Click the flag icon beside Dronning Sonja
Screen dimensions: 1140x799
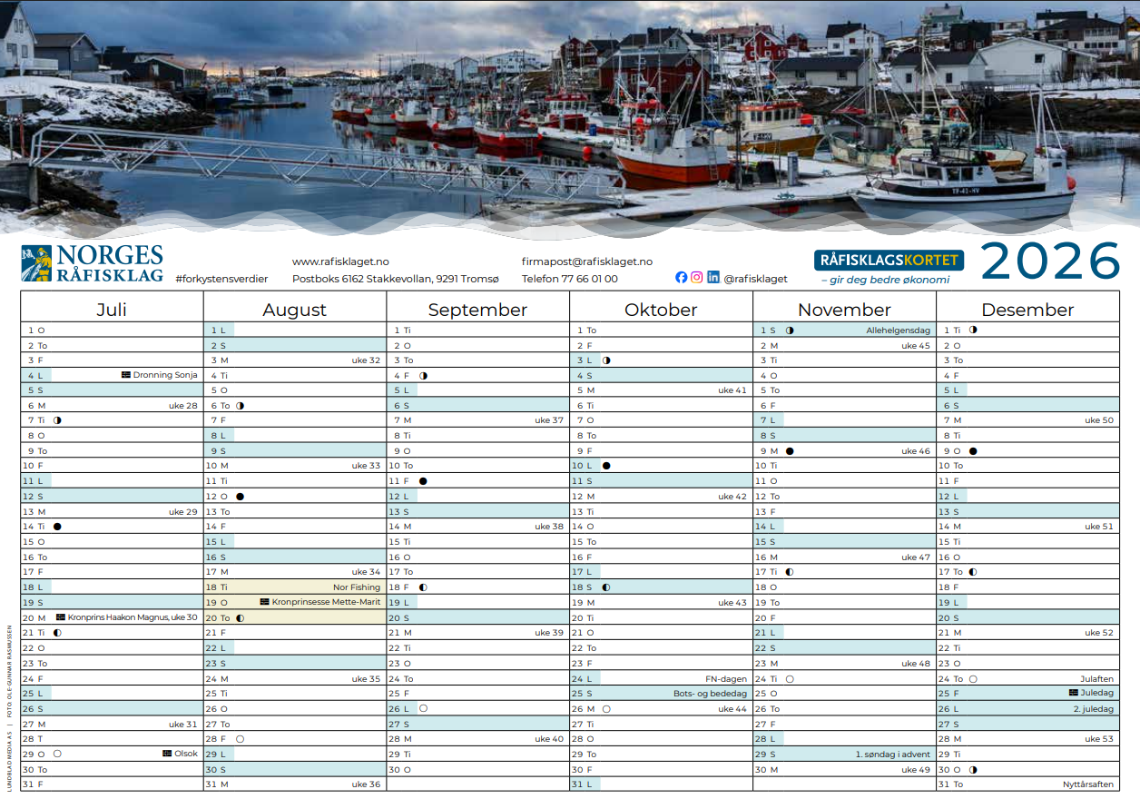point(126,375)
